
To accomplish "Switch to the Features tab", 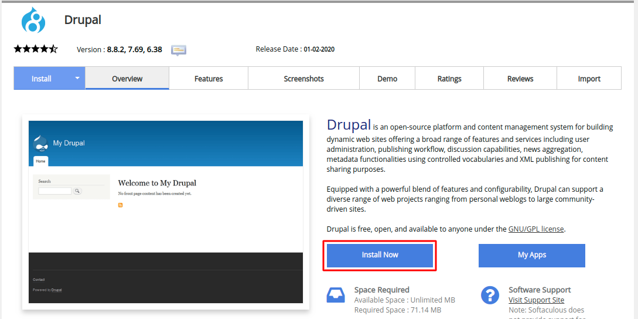I will click(x=209, y=78).
